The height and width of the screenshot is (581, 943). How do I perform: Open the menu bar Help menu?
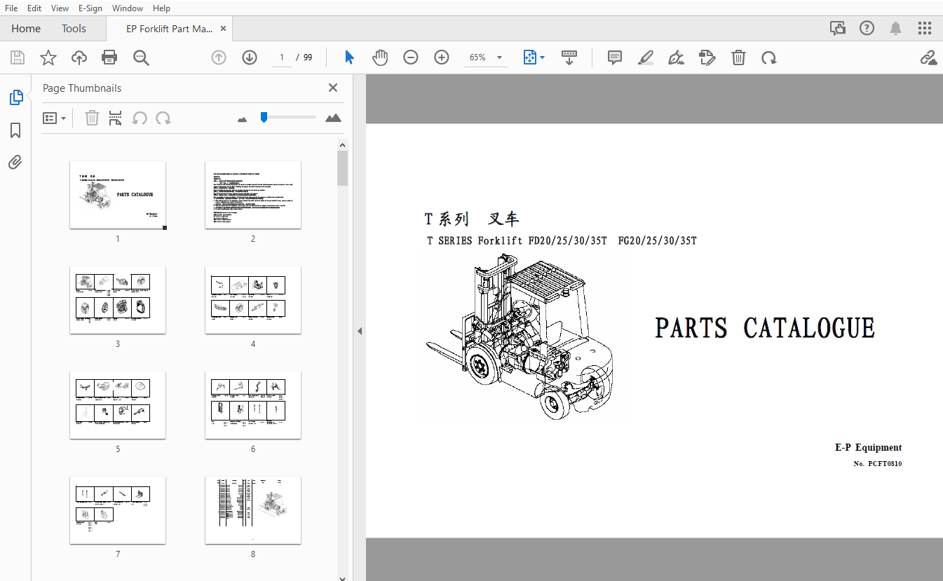(161, 8)
